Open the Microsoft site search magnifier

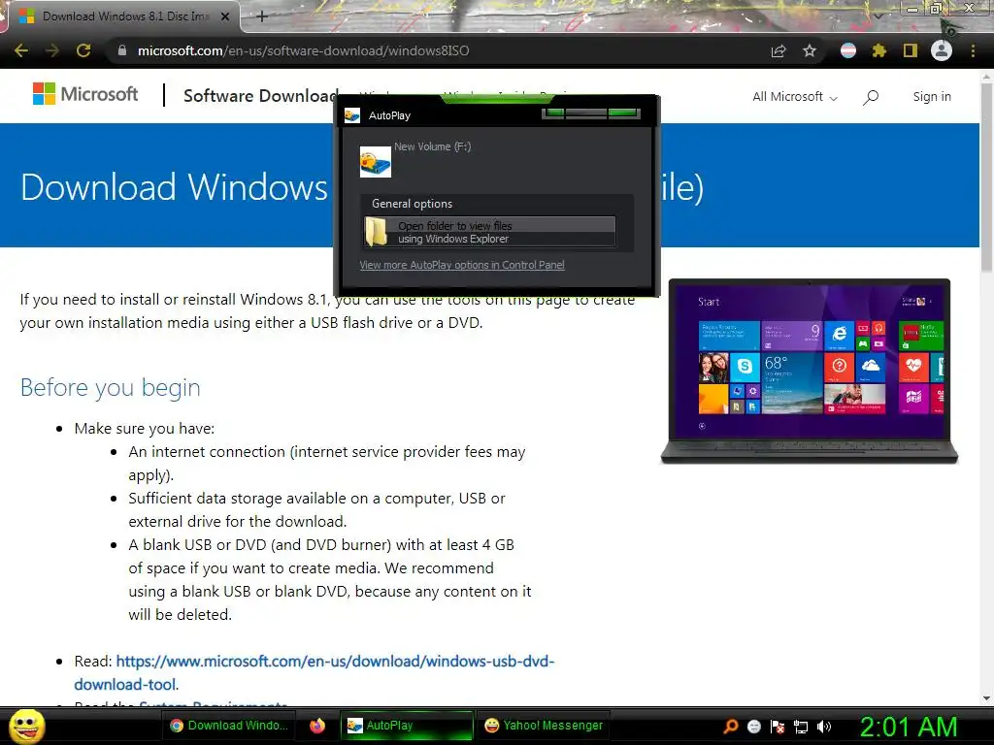871,97
